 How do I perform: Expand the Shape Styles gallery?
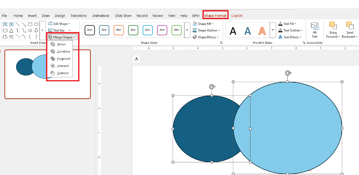(x=187, y=30)
